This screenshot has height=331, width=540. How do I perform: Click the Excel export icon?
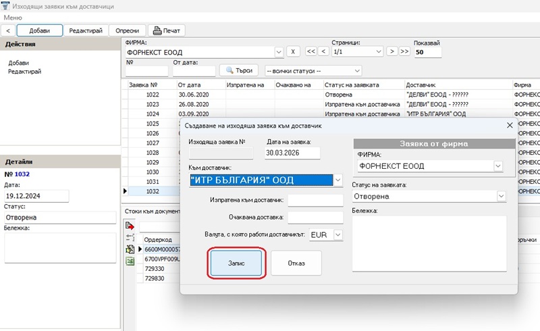point(130,261)
